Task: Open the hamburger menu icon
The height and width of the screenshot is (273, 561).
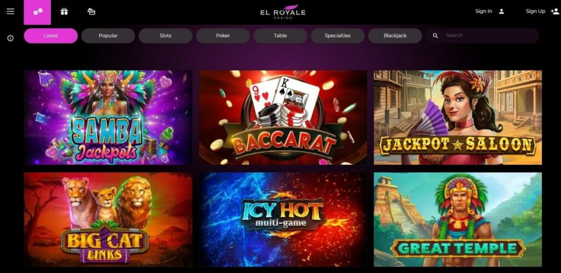Action: click(x=10, y=11)
